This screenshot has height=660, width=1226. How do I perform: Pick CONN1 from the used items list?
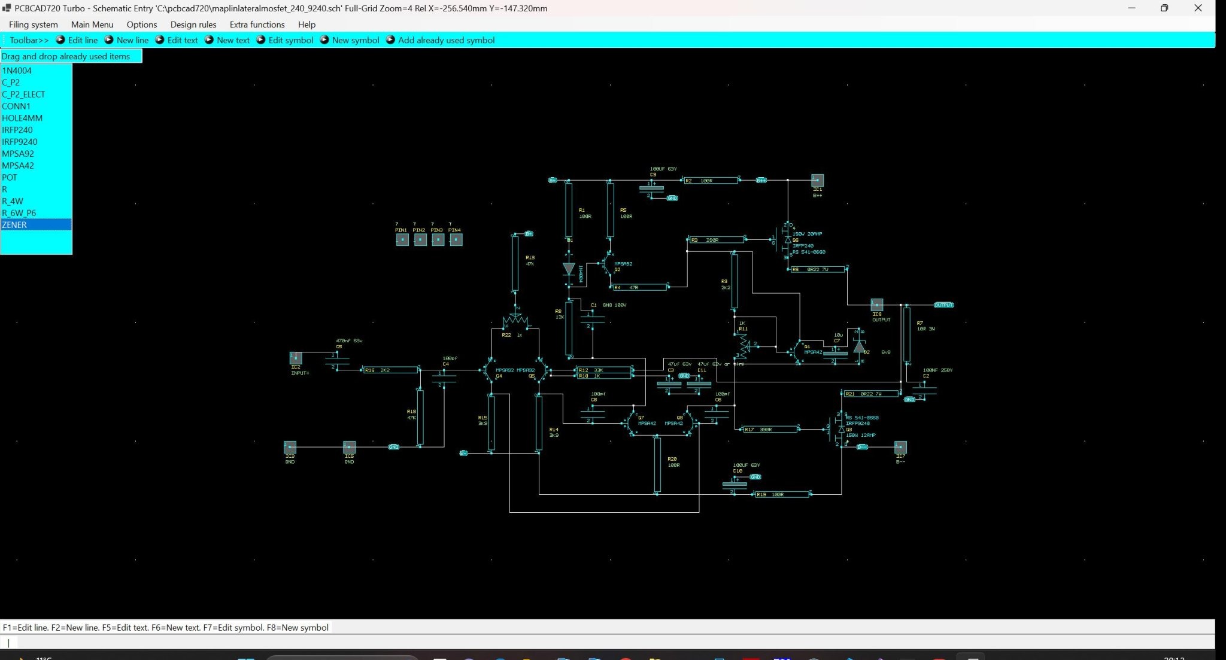coord(36,107)
